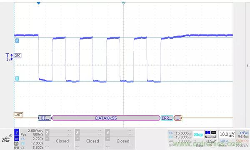Viewport: 250px width, 150px height.
Task: Click the channel 1 coupling icon
Action: [17, 138]
